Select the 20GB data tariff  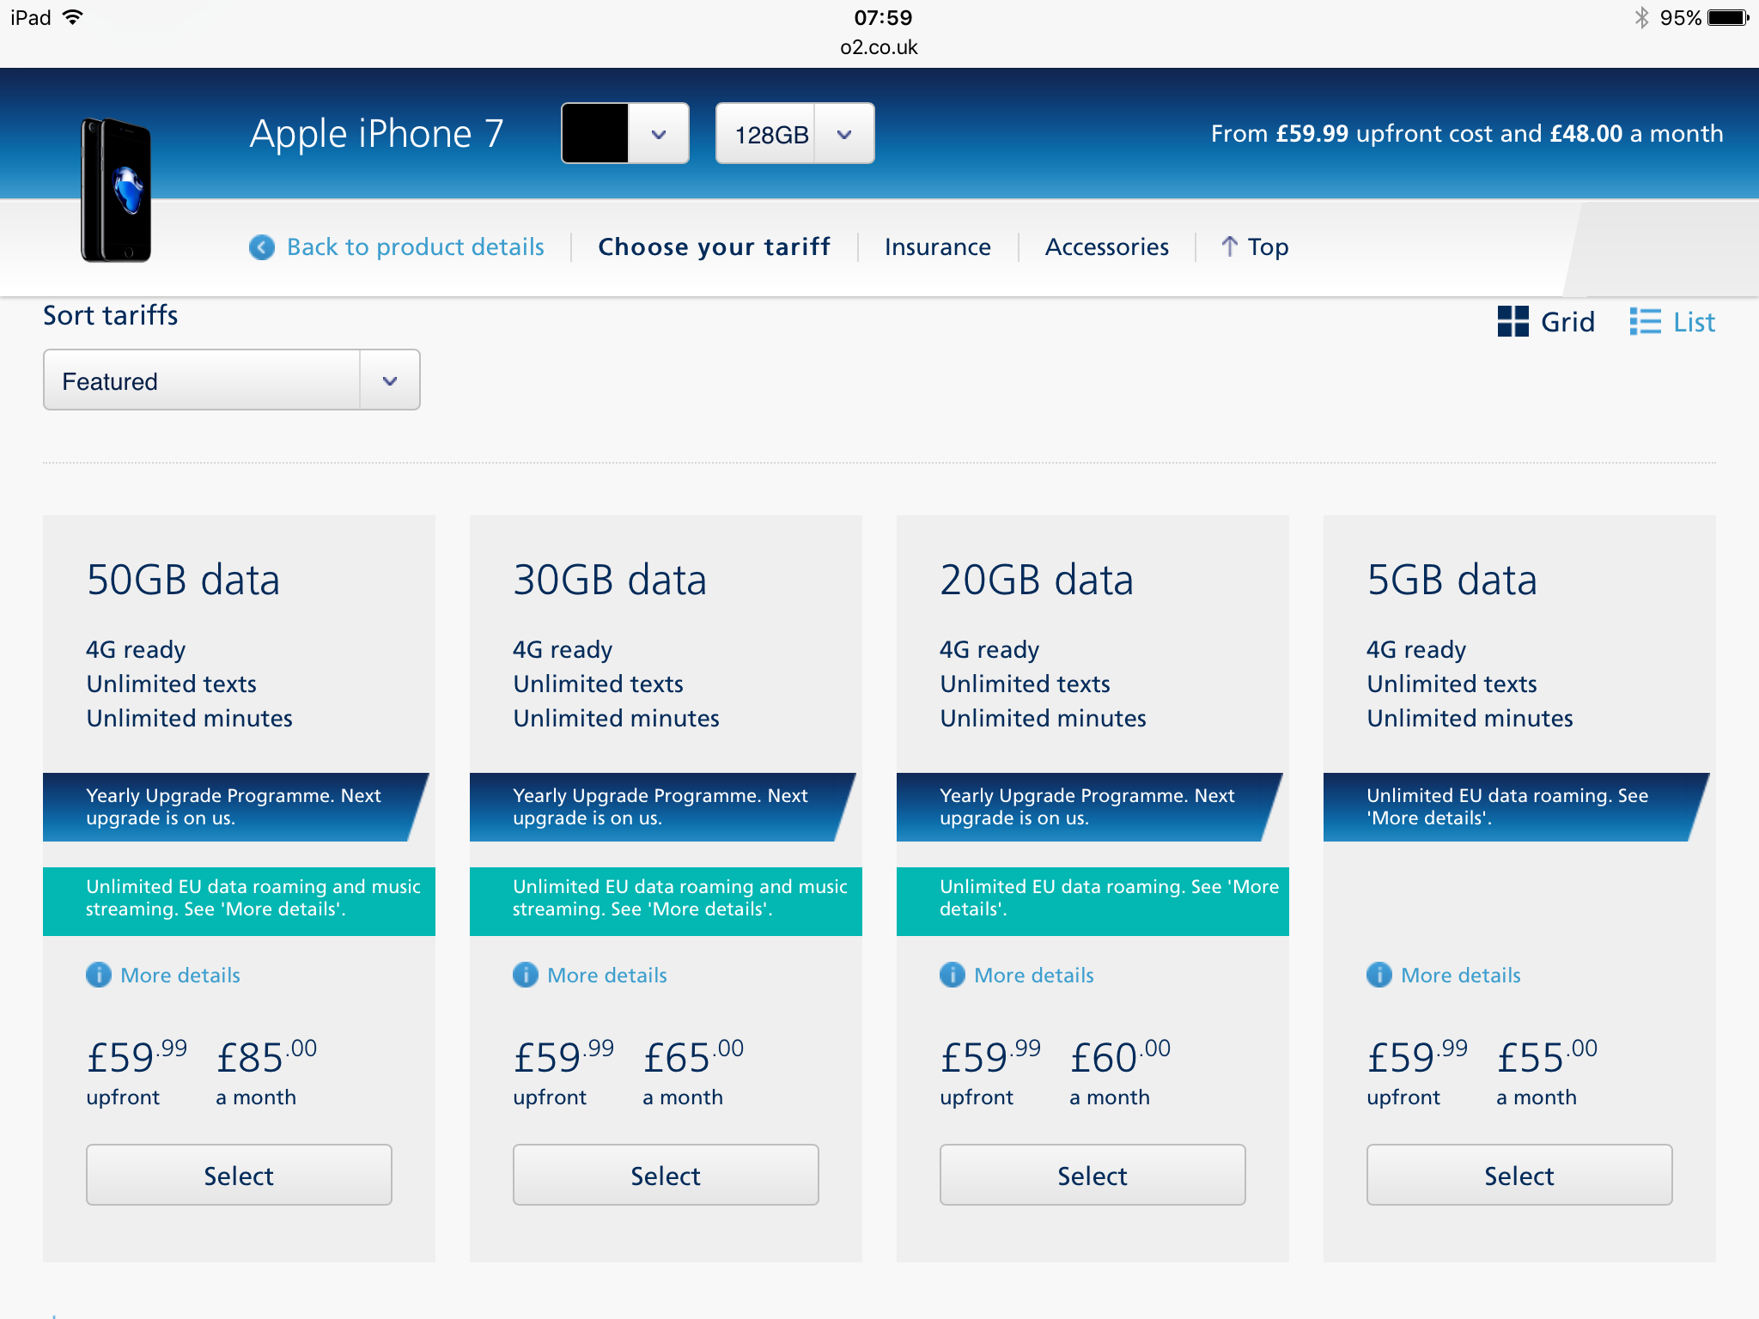(1093, 1175)
